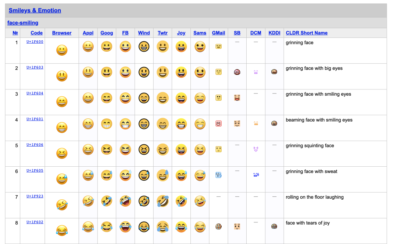Click Samsung's beaming face with smiling eyes emoji

coord(200,124)
